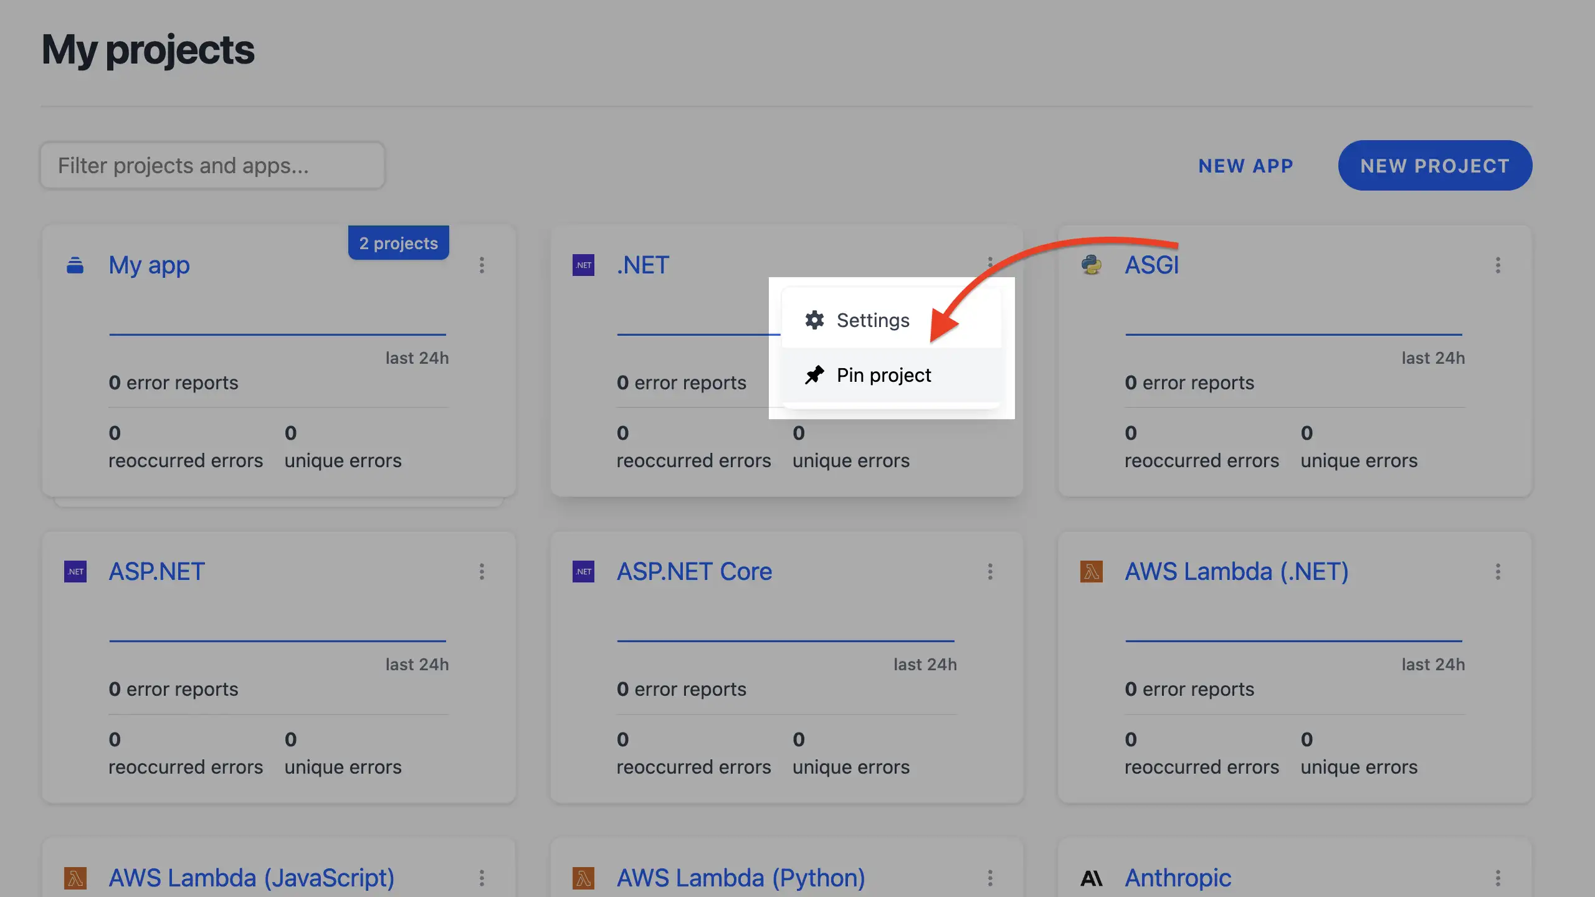Click the ASGI Python logo icon
Screen dimensions: 1595x897
(x=1092, y=265)
